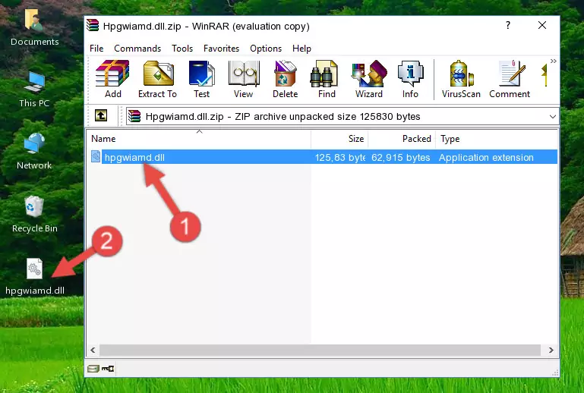Viewport: 584px width, 393px height.
Task: Go up one folder level
Action: [101, 116]
